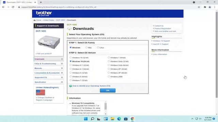218x122 pixels.
Task: Open FAQs & Troubleshooting sidebar item
Action: click(49, 64)
